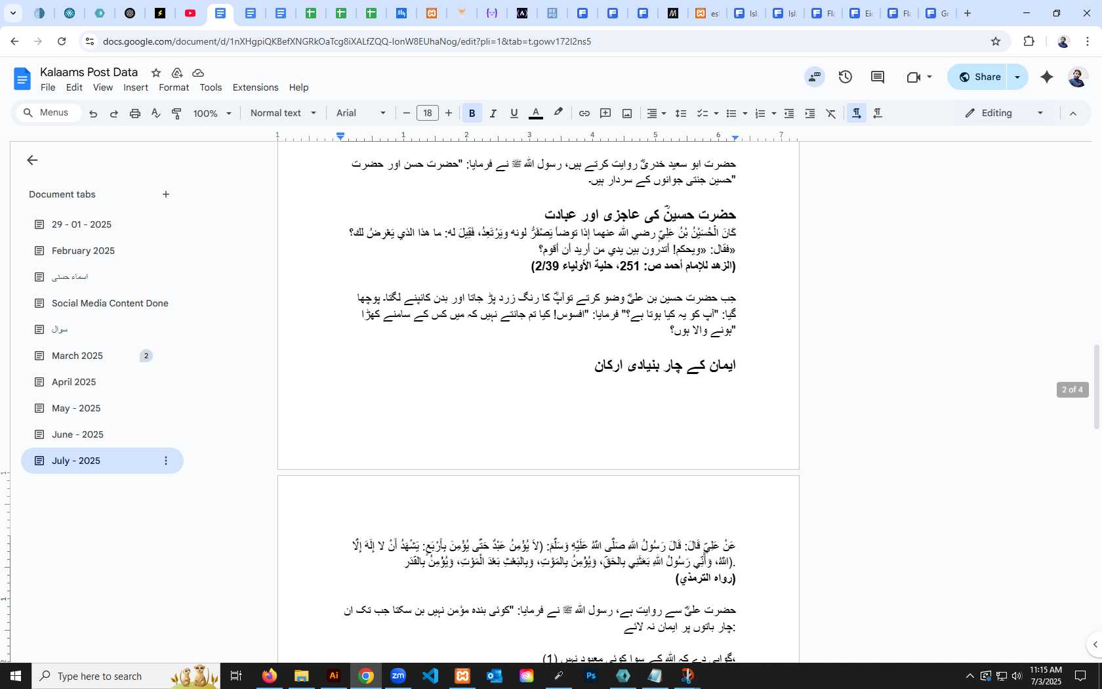Insert a link via the link icon

click(584, 114)
